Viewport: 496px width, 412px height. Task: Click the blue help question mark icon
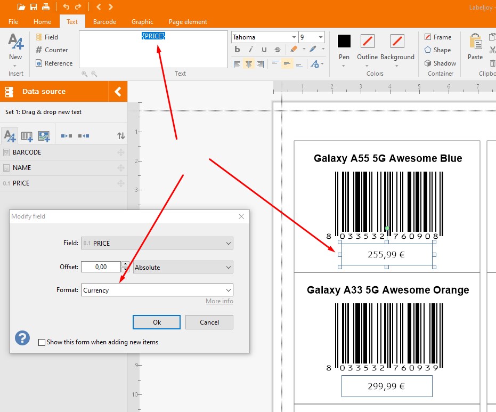[22, 338]
